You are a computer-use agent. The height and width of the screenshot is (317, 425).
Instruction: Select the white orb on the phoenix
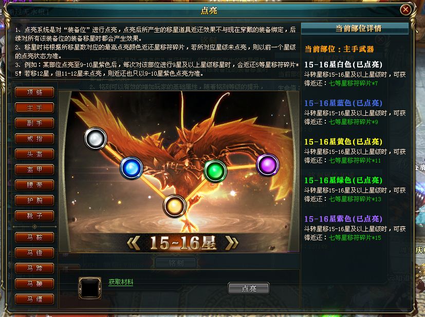pyautogui.click(x=96, y=138)
